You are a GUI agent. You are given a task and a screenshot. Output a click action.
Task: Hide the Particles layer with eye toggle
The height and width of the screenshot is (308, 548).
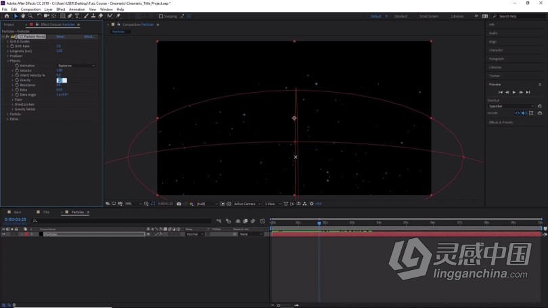point(4,234)
